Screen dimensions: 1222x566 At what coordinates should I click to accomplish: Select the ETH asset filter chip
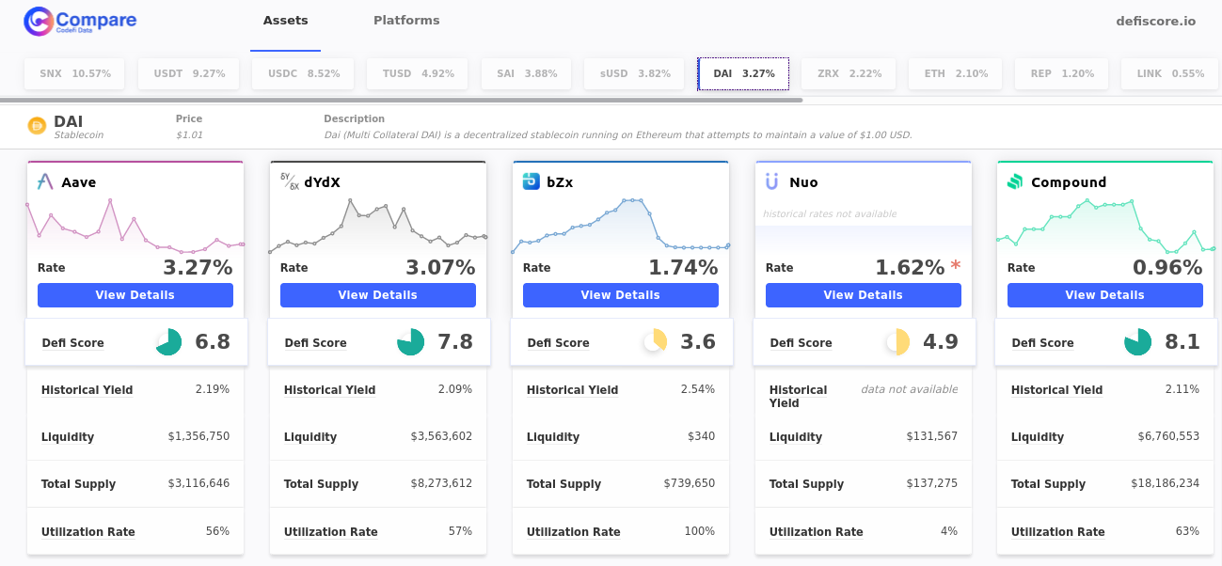click(x=955, y=72)
